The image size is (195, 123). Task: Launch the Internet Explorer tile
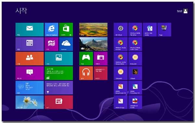coord(51,29)
